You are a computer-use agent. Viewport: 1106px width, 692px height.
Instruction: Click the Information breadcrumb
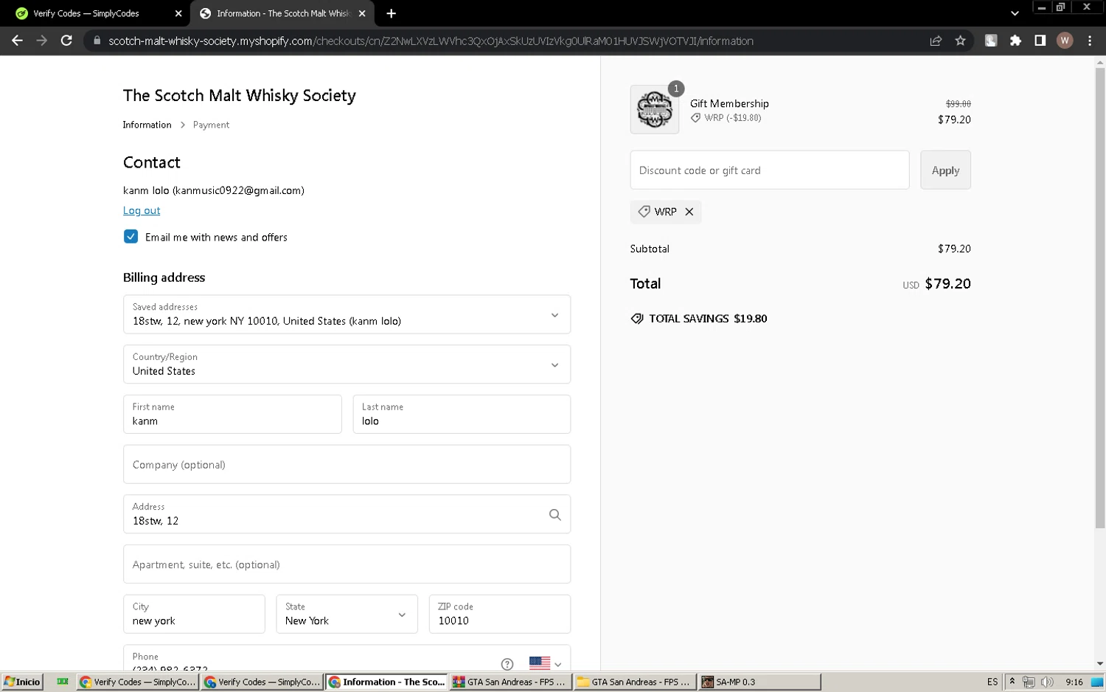[x=147, y=125]
